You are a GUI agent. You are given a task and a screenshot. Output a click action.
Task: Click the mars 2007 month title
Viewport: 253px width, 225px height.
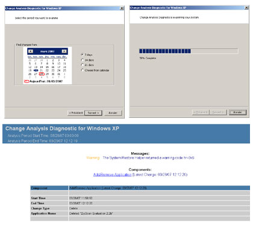pos(47,52)
